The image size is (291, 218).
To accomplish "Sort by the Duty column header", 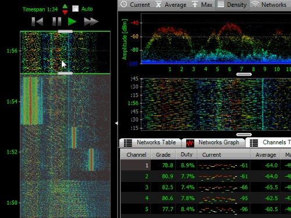I will [186, 155].
